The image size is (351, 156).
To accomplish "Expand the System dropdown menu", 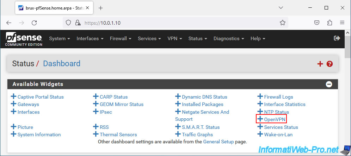I will coord(60,38).
